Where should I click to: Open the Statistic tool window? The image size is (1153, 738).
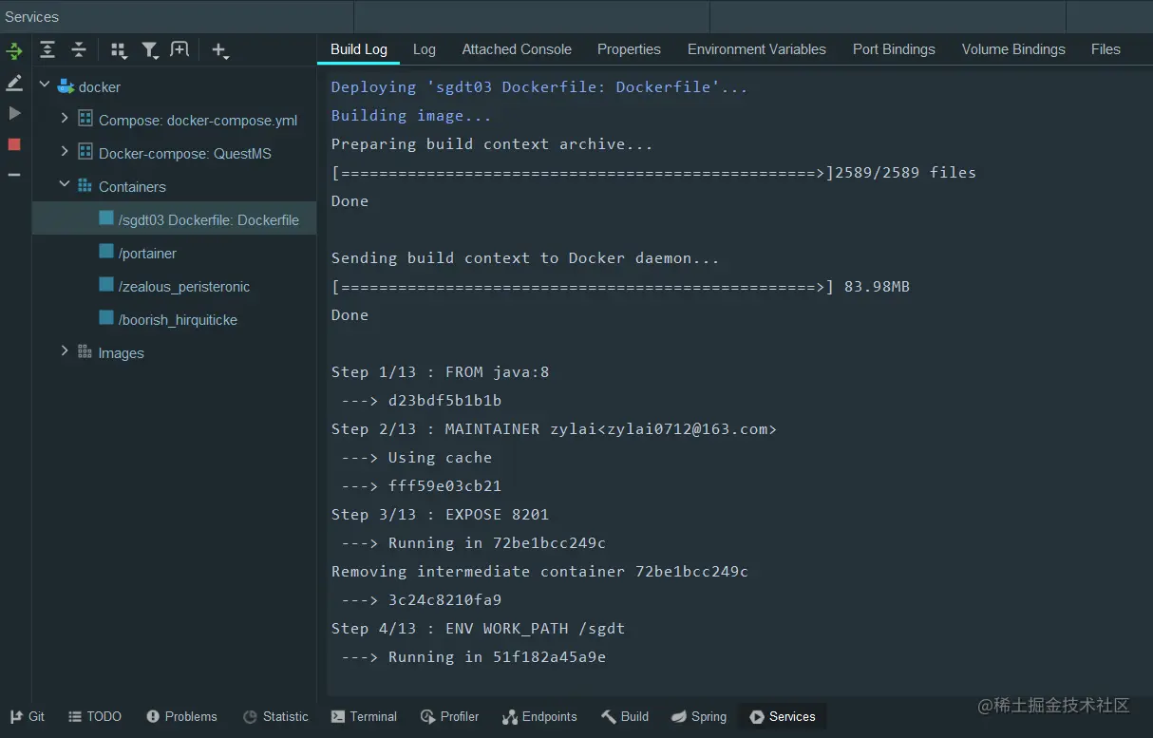[x=275, y=716]
